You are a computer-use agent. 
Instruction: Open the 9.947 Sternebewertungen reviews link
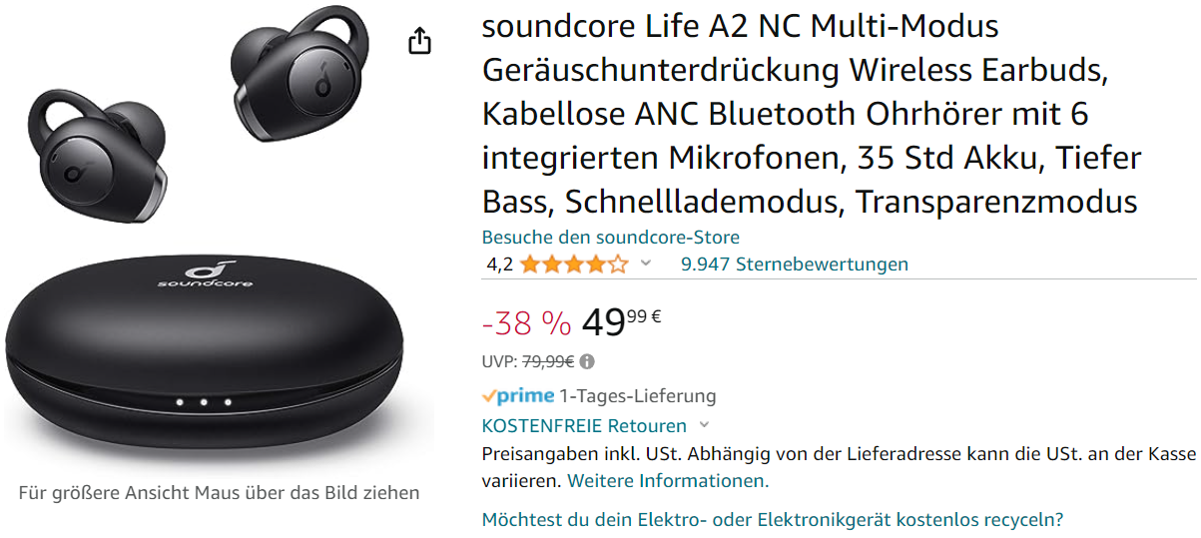pyautogui.click(x=794, y=265)
